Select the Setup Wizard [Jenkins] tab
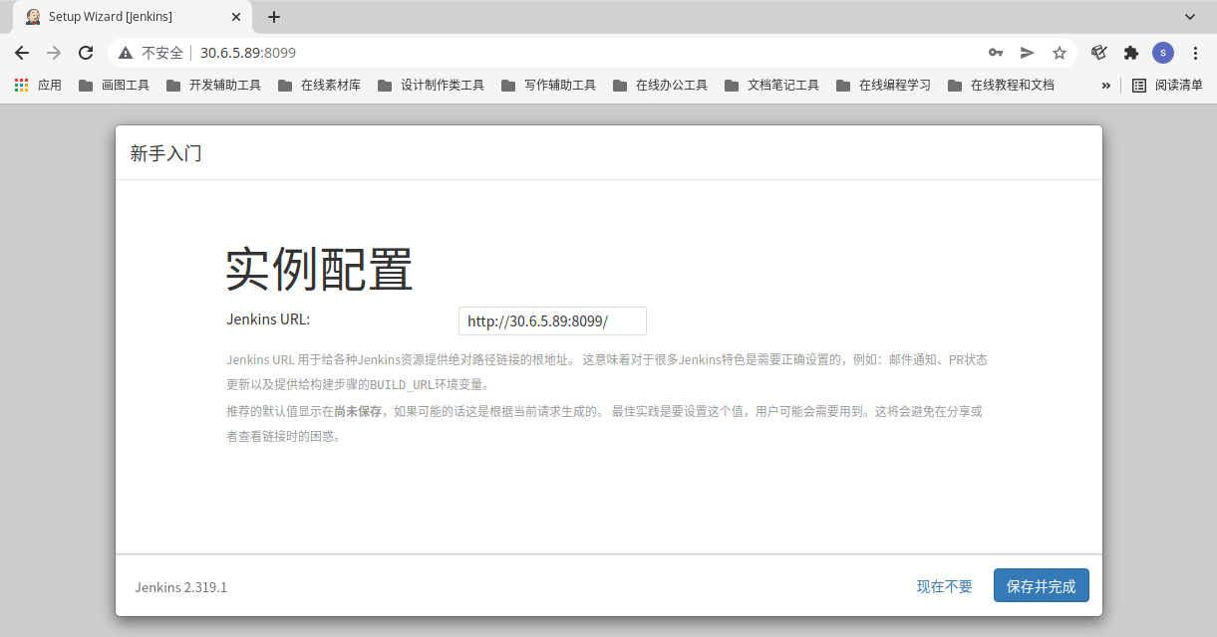Screen dimensions: 1217x637 pos(132,17)
